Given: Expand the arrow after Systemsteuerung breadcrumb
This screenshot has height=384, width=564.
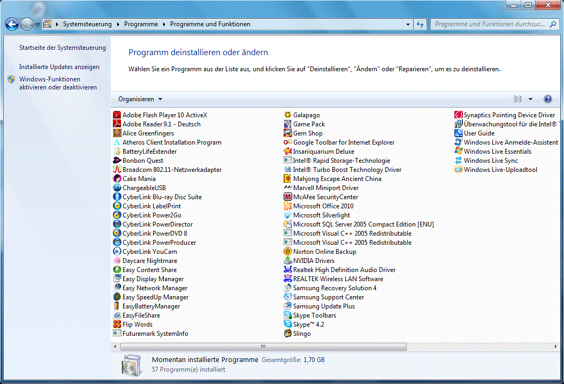Looking at the screenshot, I should (118, 24).
